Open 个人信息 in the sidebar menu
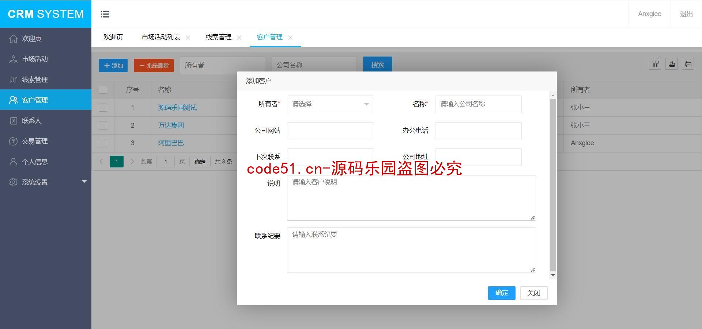 click(x=46, y=162)
